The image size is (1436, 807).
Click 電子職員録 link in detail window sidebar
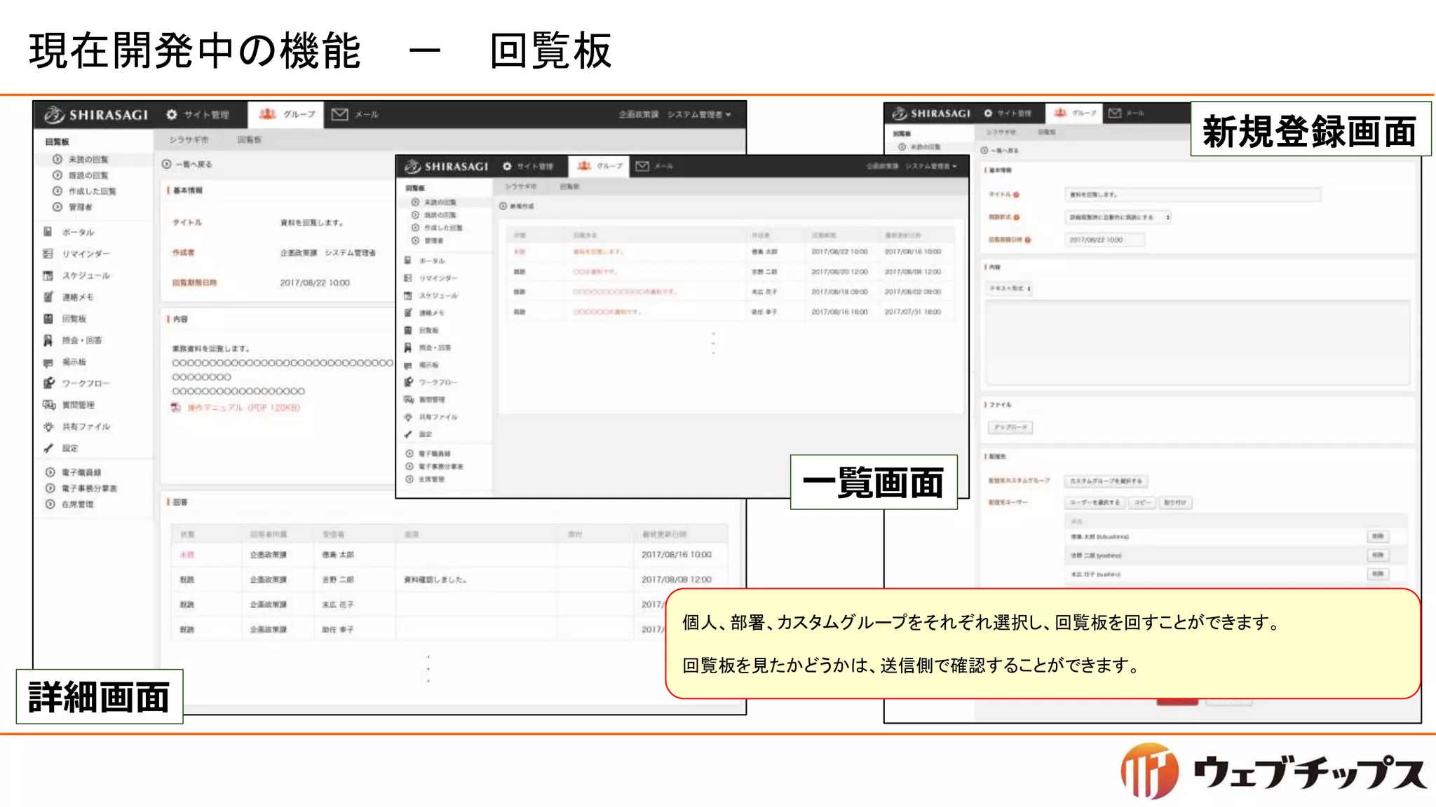81,472
